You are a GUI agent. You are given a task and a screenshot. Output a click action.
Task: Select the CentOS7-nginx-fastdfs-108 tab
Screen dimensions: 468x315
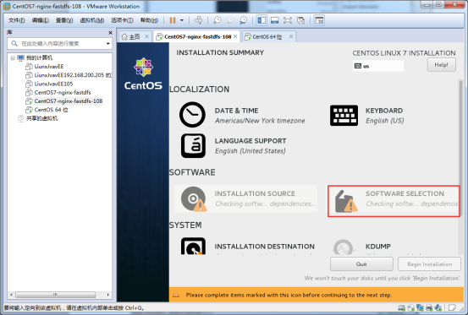coord(197,36)
